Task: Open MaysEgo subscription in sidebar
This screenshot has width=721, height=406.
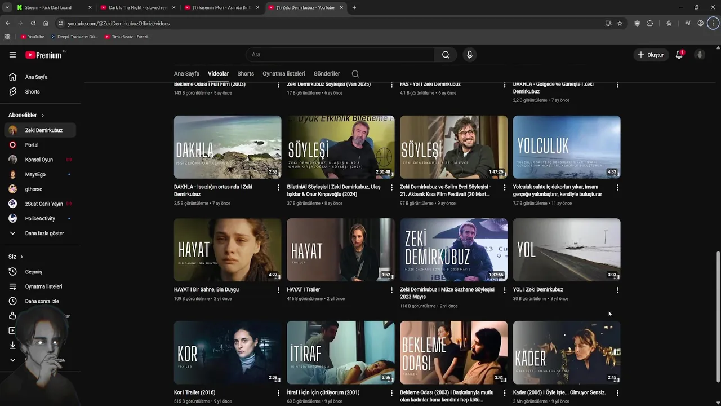Action: coord(40,174)
